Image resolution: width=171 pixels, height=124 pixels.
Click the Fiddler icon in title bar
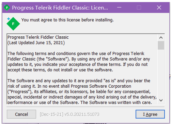[7, 7]
